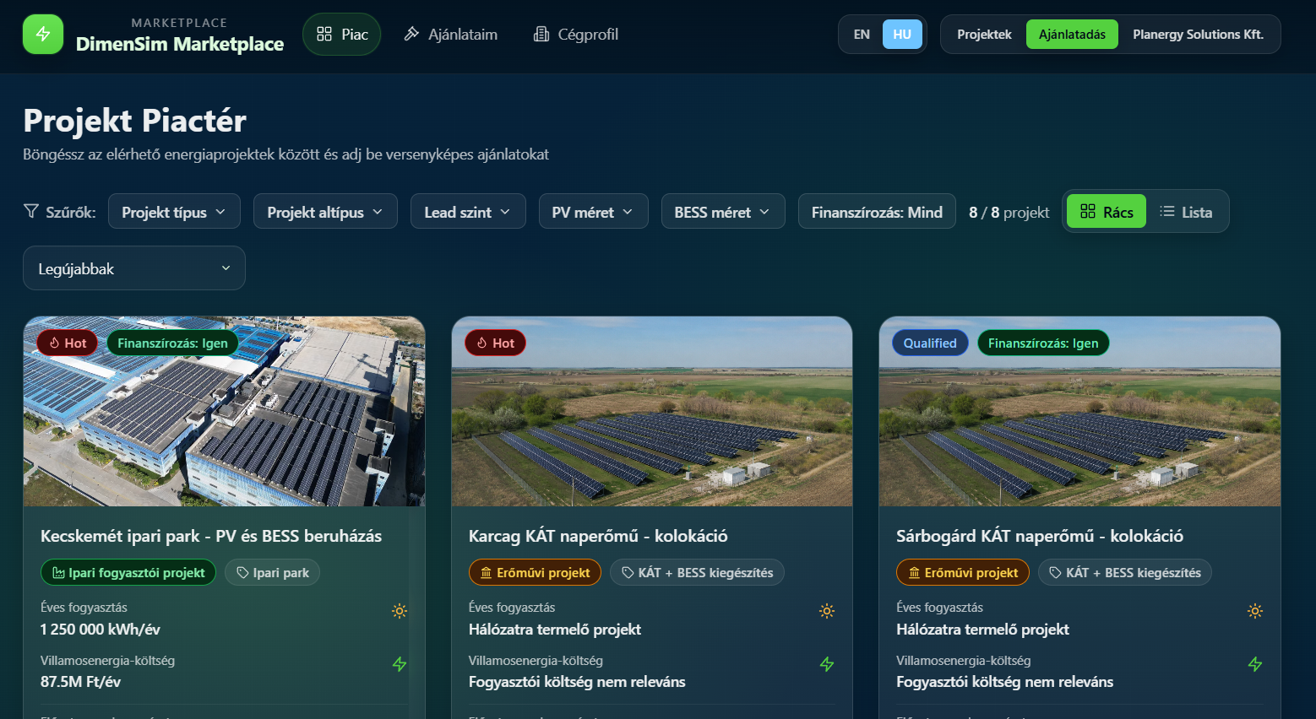The width and height of the screenshot is (1316, 719).
Task: Click the lightning icon on Kecskemét card
Action: pyautogui.click(x=400, y=664)
